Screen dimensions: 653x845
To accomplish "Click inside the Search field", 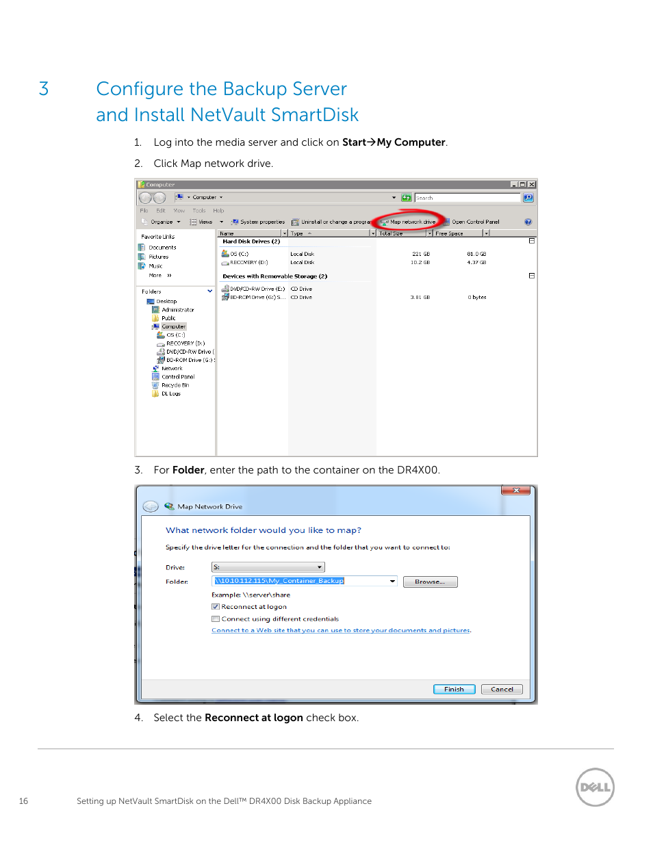I will click(x=468, y=198).
